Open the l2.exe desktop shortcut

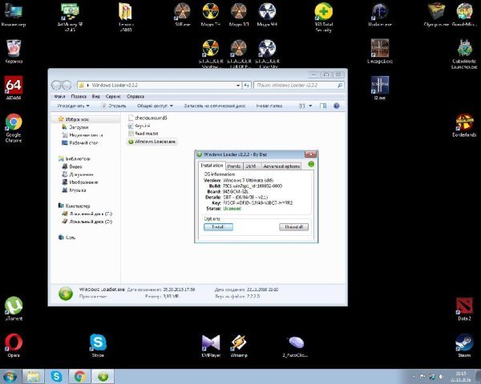380,87
